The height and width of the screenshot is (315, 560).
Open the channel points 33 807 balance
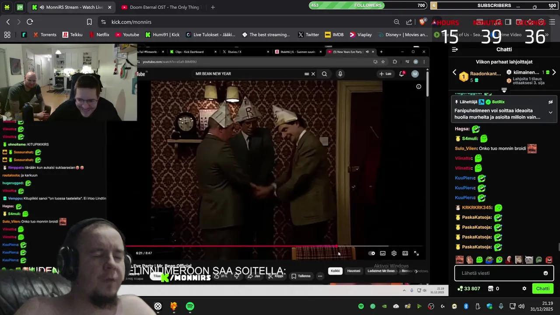(x=469, y=288)
